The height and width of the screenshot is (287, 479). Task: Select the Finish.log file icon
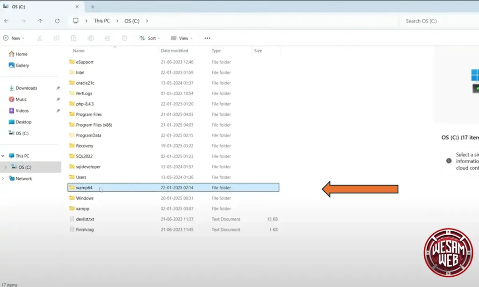[x=72, y=230]
